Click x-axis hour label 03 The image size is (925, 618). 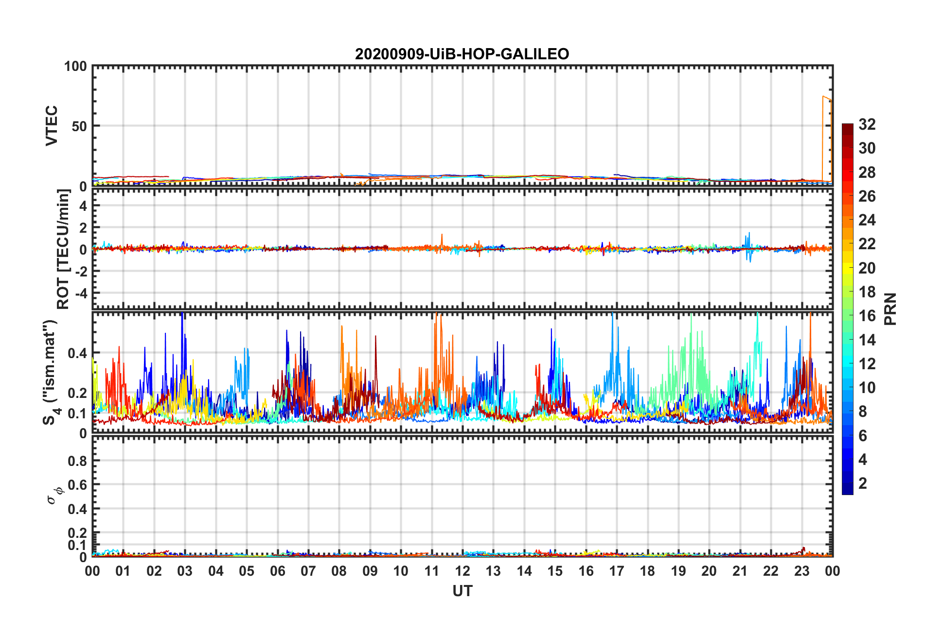pyautogui.click(x=185, y=571)
